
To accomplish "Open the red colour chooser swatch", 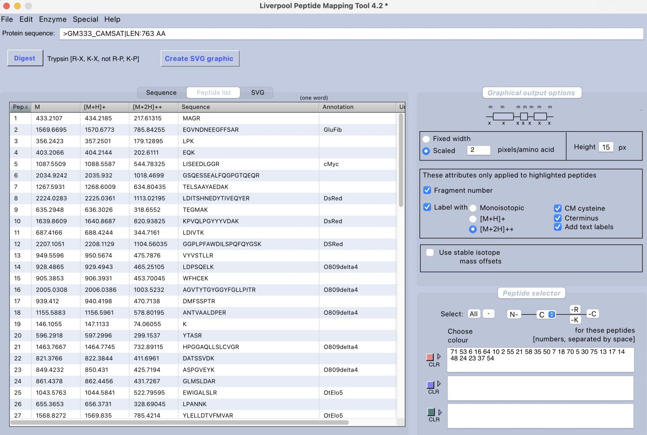I will [430, 357].
